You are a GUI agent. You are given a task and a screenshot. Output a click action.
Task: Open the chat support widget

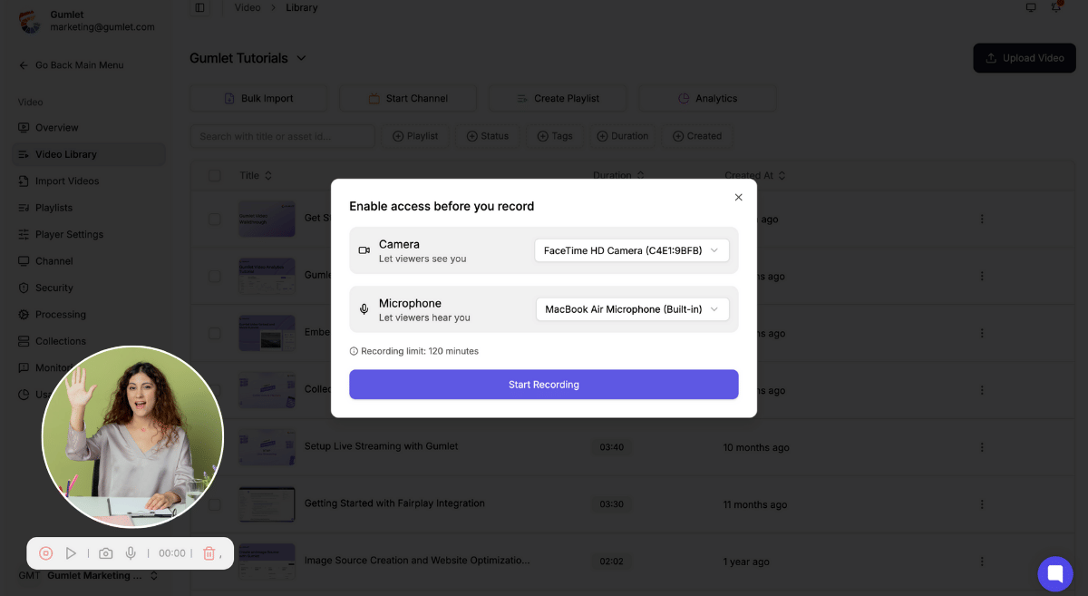1054,573
